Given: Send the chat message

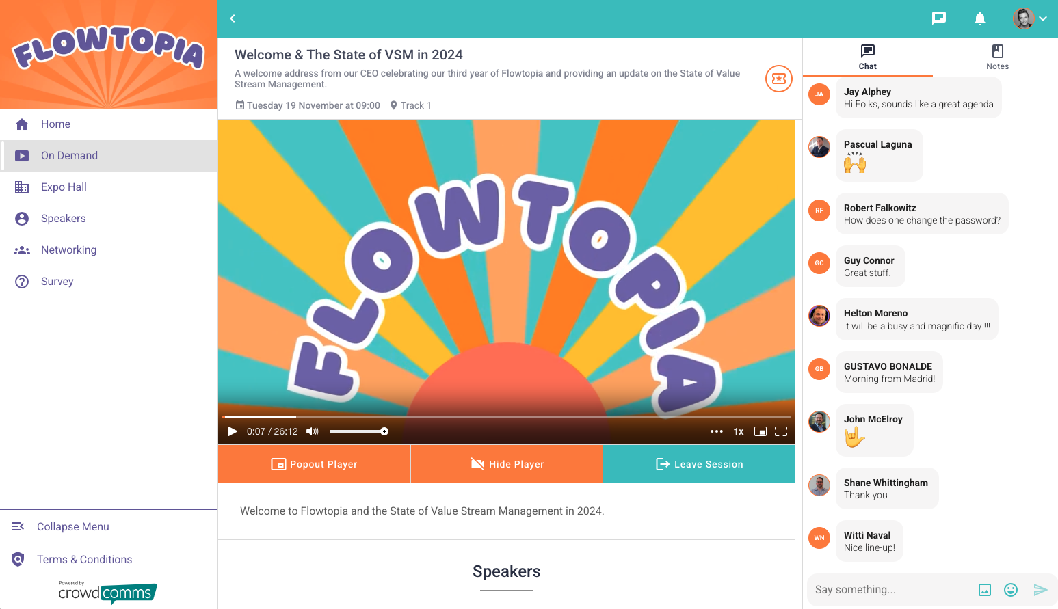Looking at the screenshot, I should [x=1040, y=590].
